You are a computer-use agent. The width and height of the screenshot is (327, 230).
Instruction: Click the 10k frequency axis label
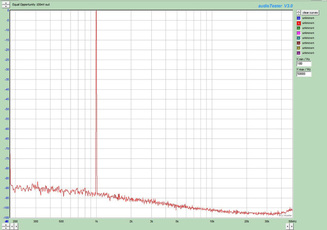point(212,221)
